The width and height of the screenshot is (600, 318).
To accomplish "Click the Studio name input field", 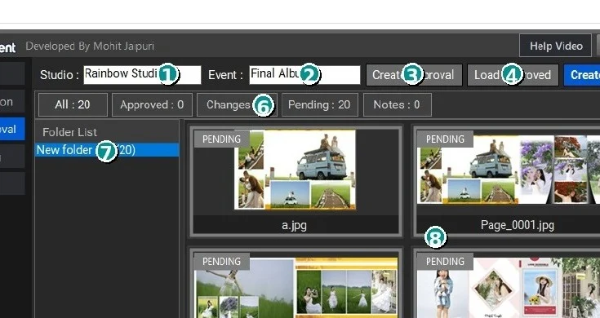I will (x=142, y=74).
